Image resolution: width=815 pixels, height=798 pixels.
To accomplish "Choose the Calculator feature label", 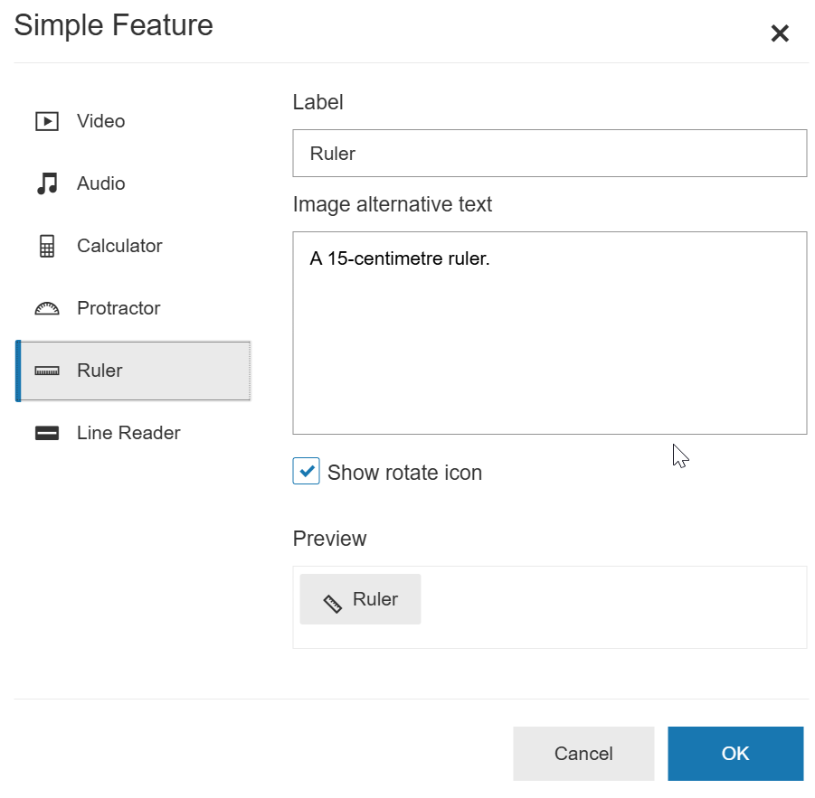I will tap(119, 246).
